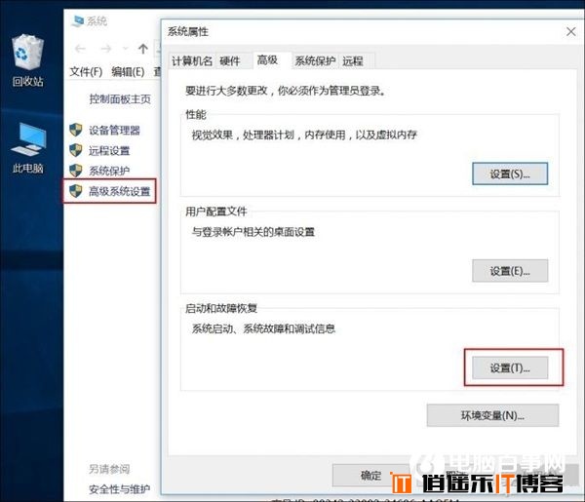Image resolution: width=585 pixels, height=502 pixels.
Task: Click the Advanced System Settings shield icon
Action: [x=76, y=191]
